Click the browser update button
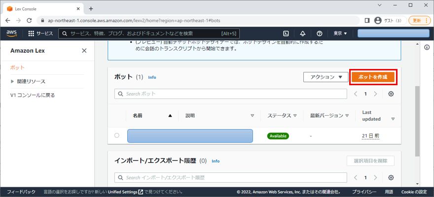434x197 pixels. [x=420, y=21]
